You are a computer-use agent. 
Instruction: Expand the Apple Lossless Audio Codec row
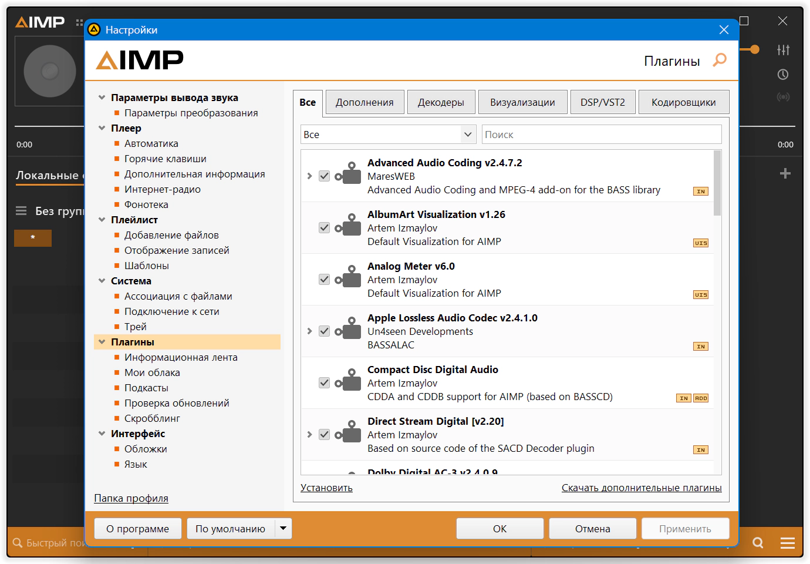(x=309, y=331)
